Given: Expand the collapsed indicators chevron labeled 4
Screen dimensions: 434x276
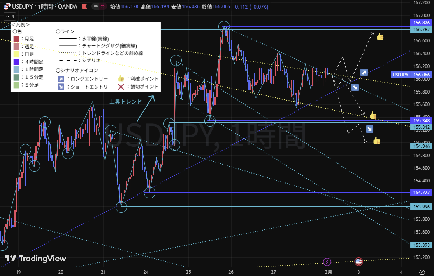Looking at the screenshot, I should click(x=9, y=16).
